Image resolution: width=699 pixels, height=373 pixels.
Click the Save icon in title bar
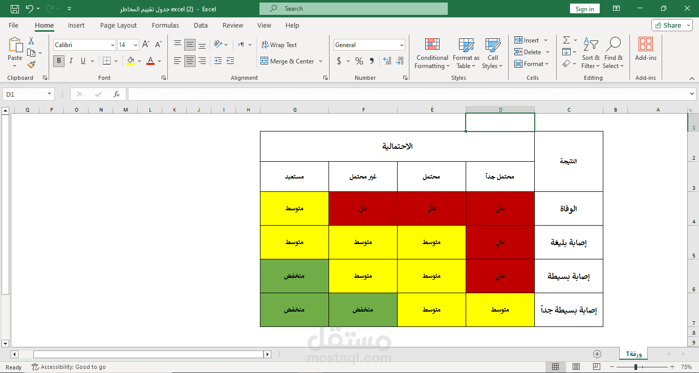coord(15,9)
